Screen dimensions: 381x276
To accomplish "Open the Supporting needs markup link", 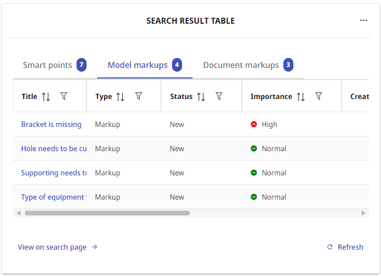I will [x=54, y=173].
